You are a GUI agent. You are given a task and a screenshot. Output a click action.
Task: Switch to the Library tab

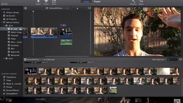(x=86, y=2)
